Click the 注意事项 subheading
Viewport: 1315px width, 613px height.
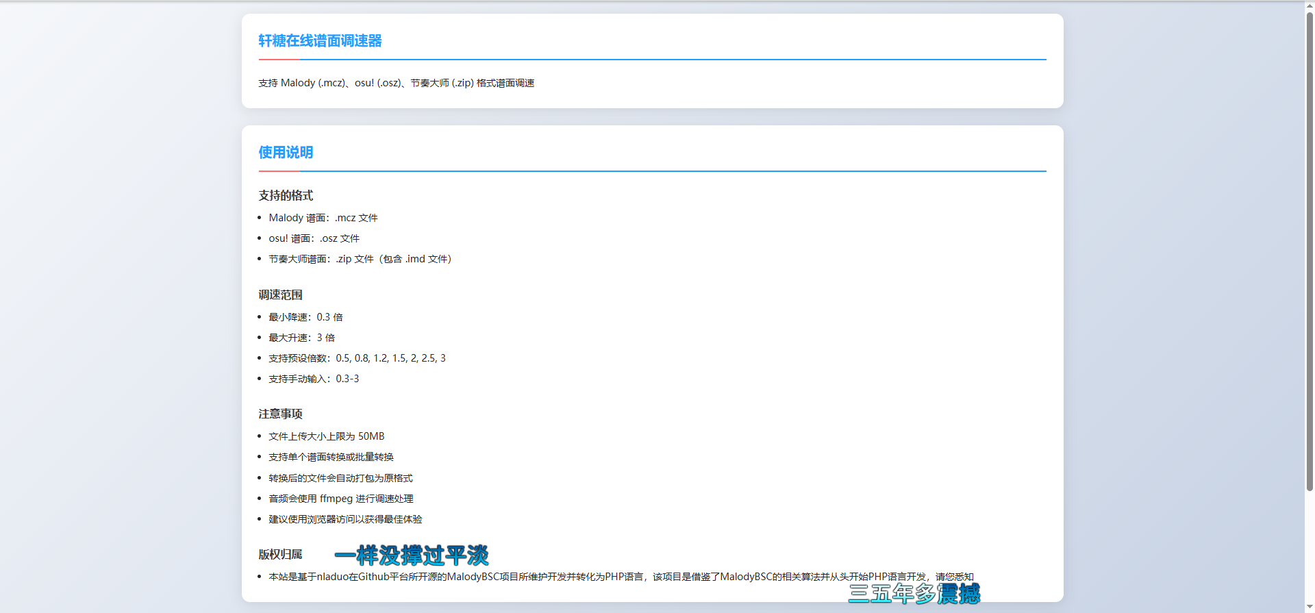280,414
